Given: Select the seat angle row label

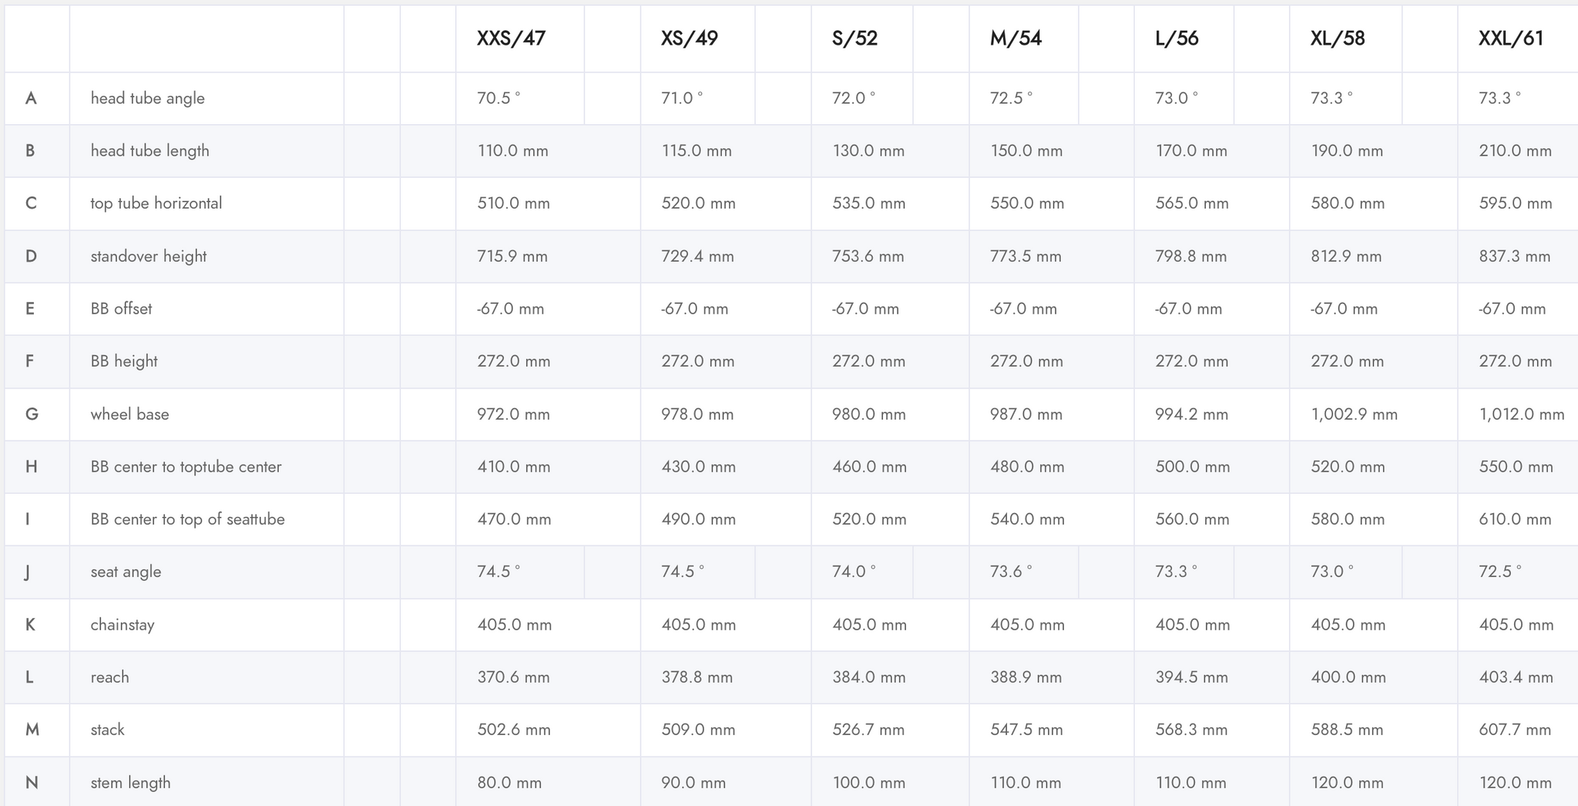Looking at the screenshot, I should tap(126, 572).
